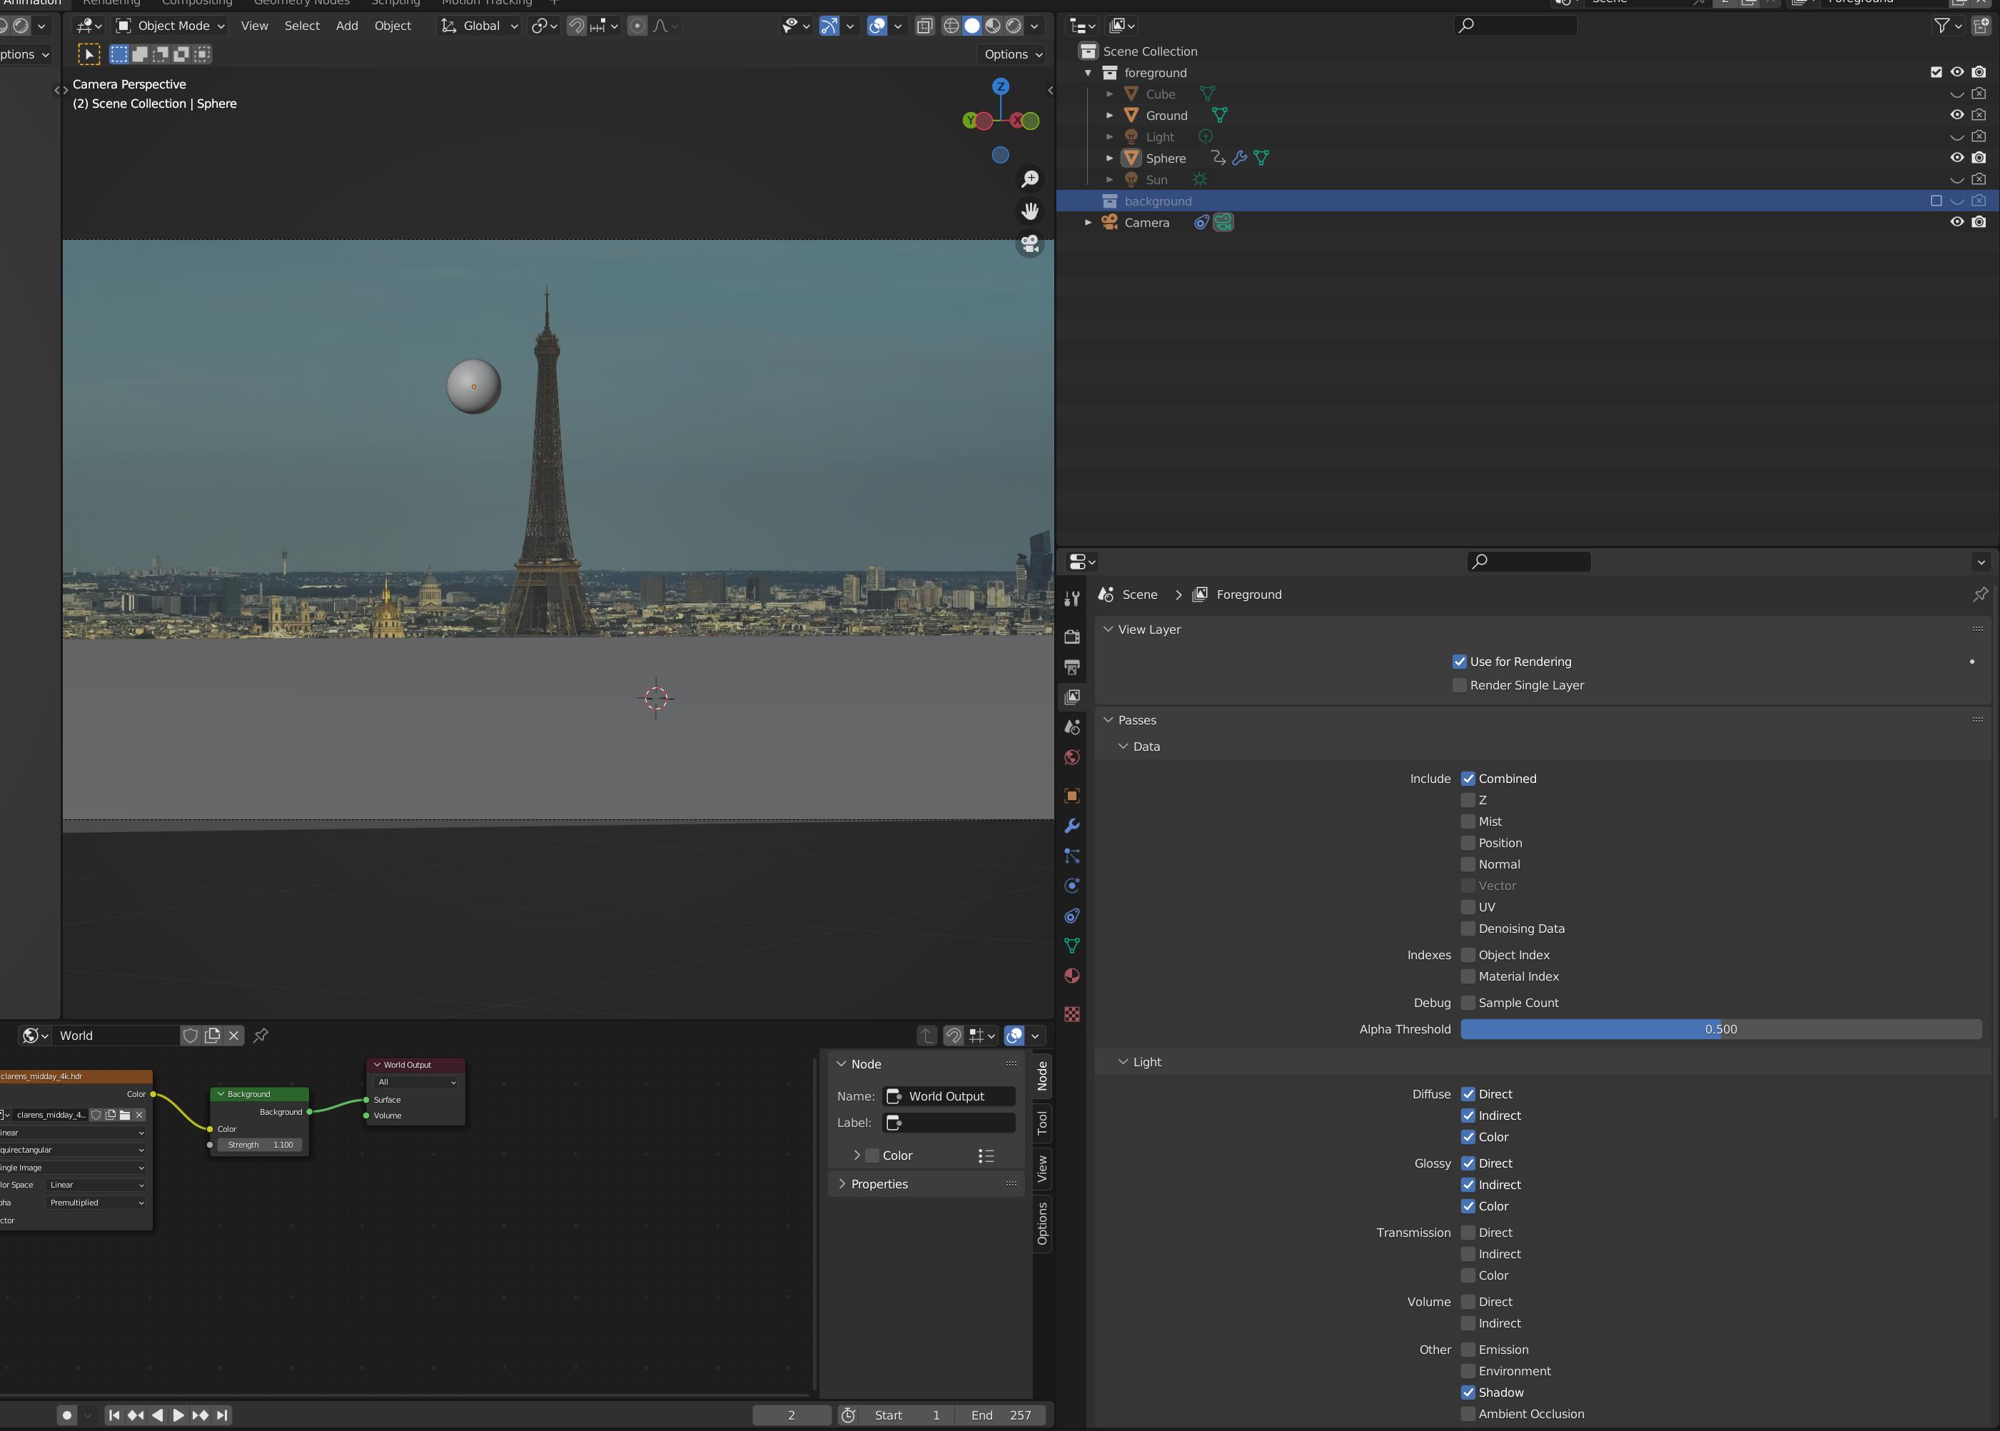Enable the Denoising Data checkbox
2000x1431 pixels.
click(x=1468, y=929)
